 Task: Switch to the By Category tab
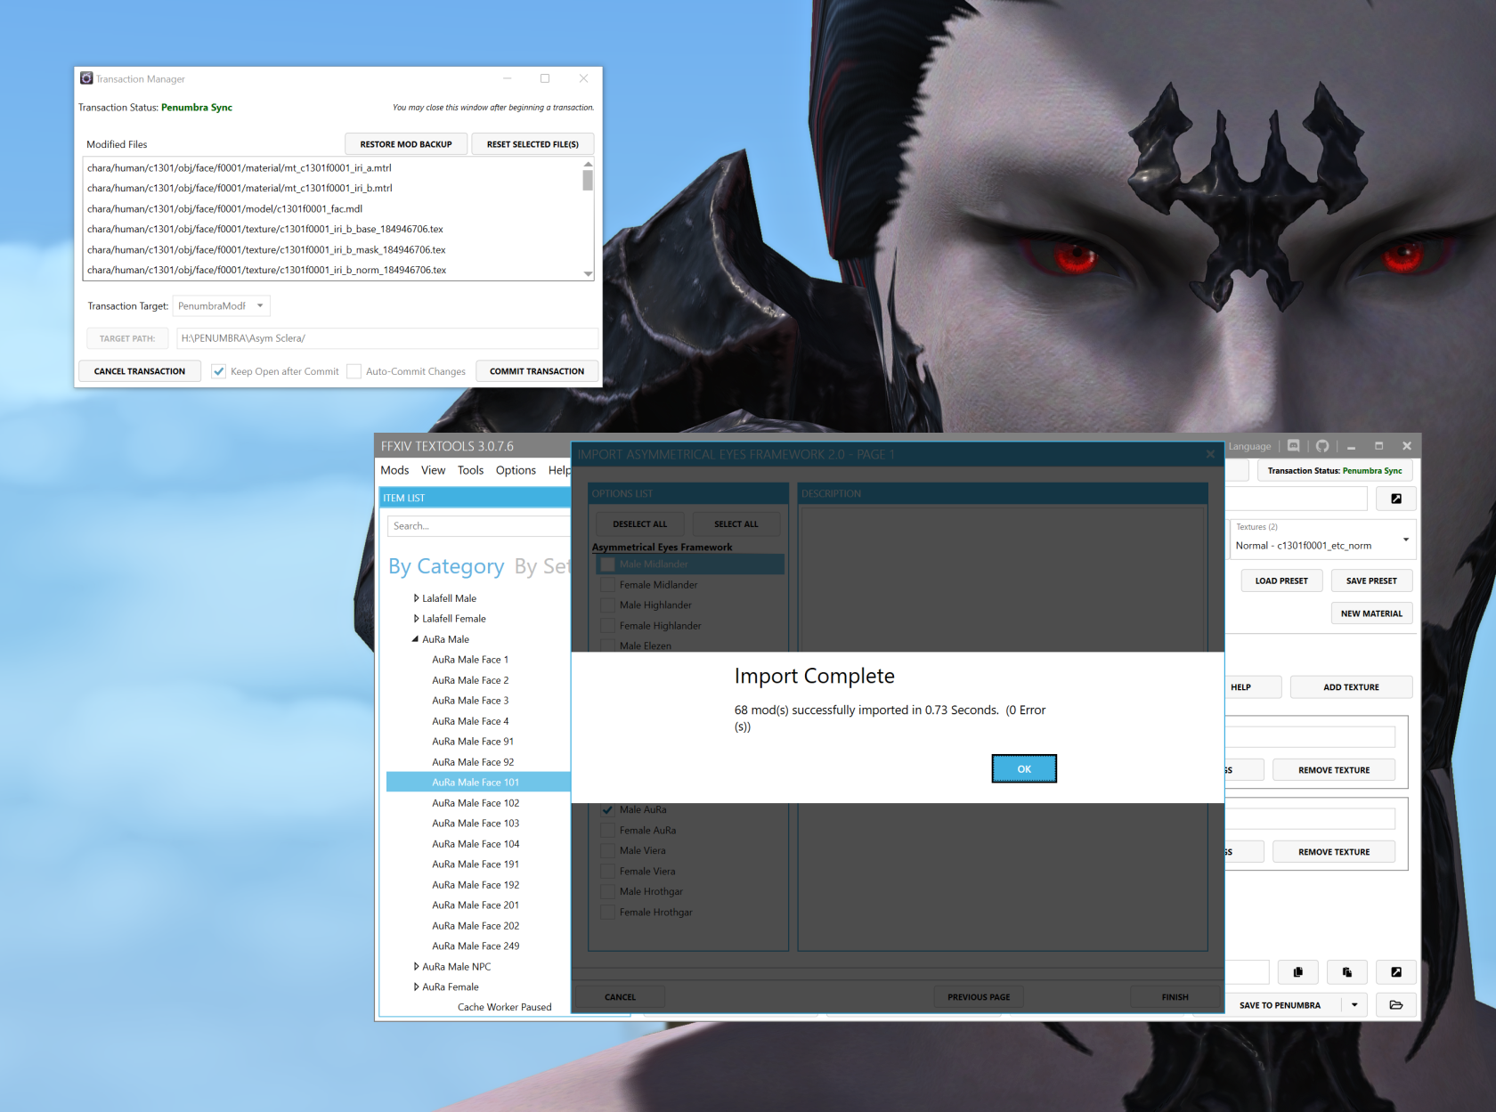pyautogui.click(x=446, y=566)
